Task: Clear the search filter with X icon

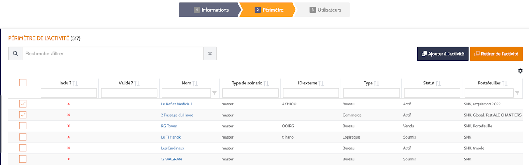Action: click(x=210, y=53)
